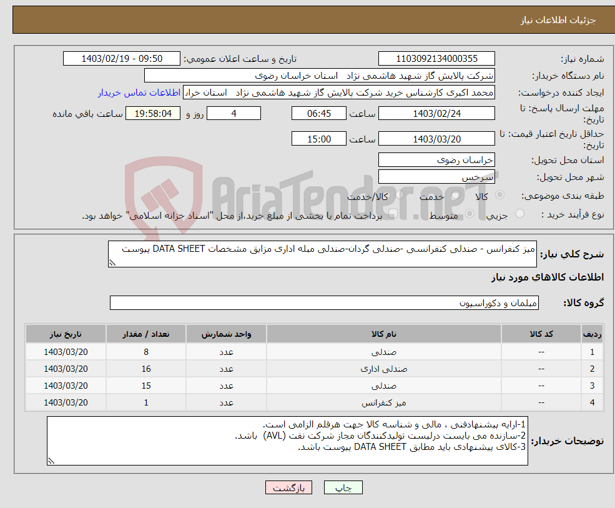Click the جزئیات اطلاعات نیاز page header

[558, 20]
